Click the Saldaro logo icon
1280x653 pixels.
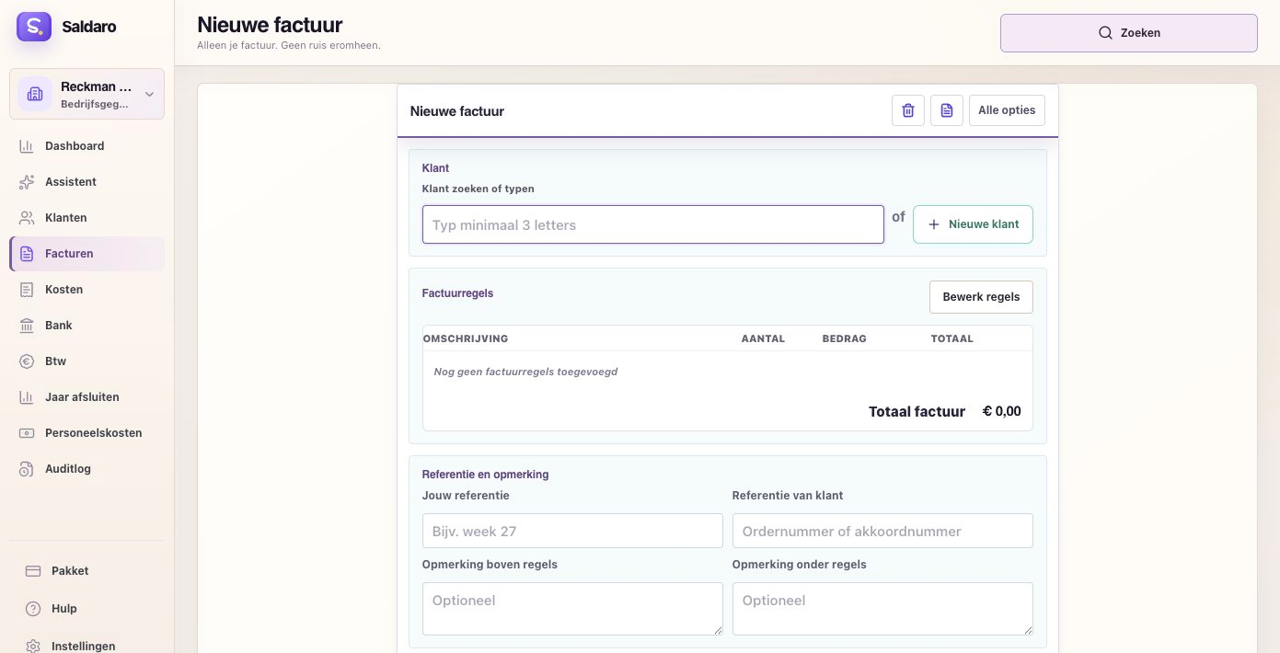point(34,27)
